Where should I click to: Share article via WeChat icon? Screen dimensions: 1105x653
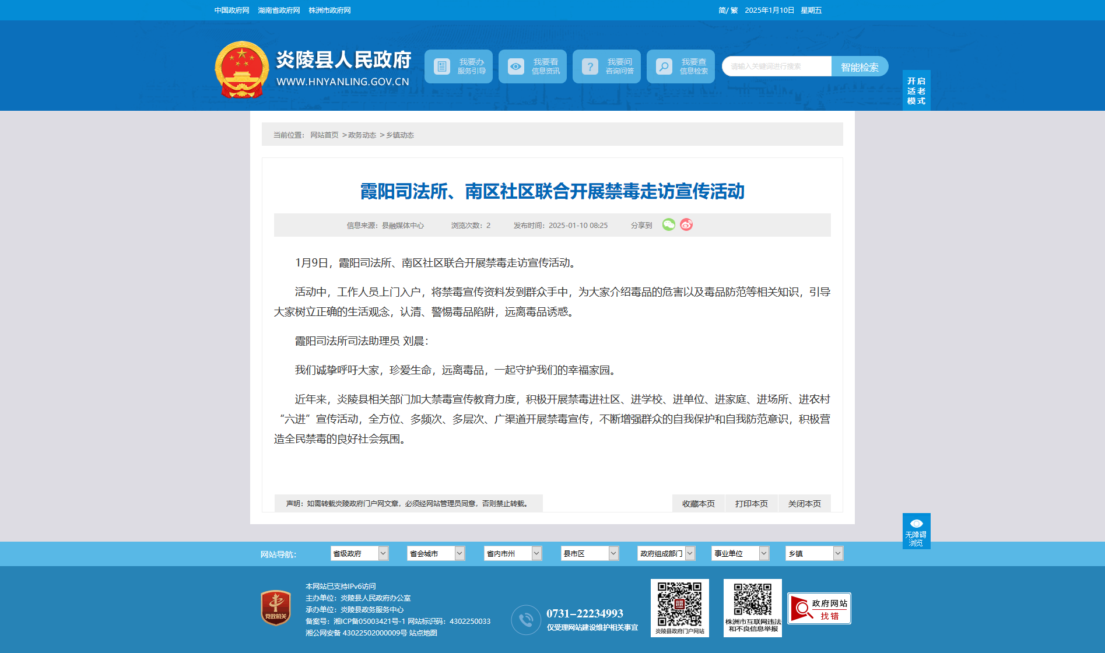669,224
